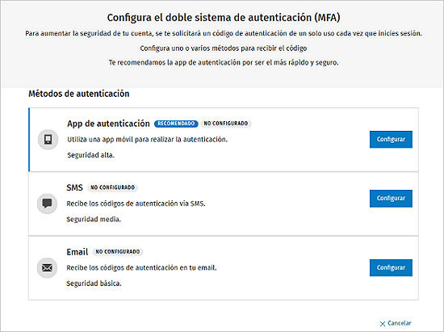Click 'Para aumentar la seguridad de tu cuenta' line
Viewport: 444px width, 332px height.
pyautogui.click(x=224, y=33)
